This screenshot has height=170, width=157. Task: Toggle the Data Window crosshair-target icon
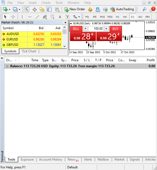point(34,9)
